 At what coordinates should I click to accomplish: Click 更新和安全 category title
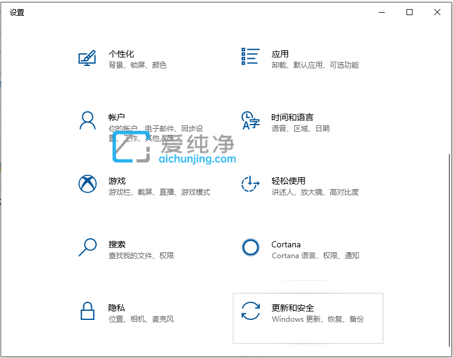(293, 308)
